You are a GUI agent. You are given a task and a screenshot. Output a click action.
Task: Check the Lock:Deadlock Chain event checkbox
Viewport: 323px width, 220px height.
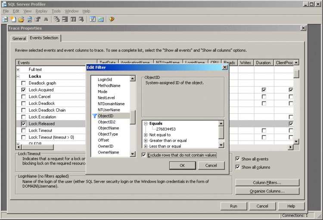pos(24,110)
